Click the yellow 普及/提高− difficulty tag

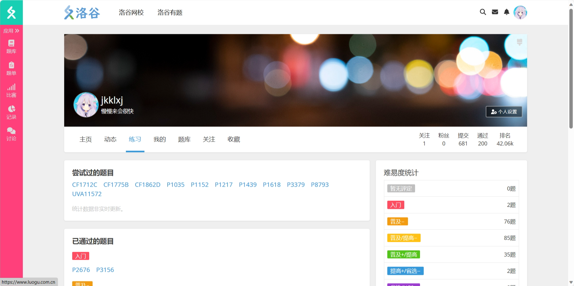pos(404,238)
